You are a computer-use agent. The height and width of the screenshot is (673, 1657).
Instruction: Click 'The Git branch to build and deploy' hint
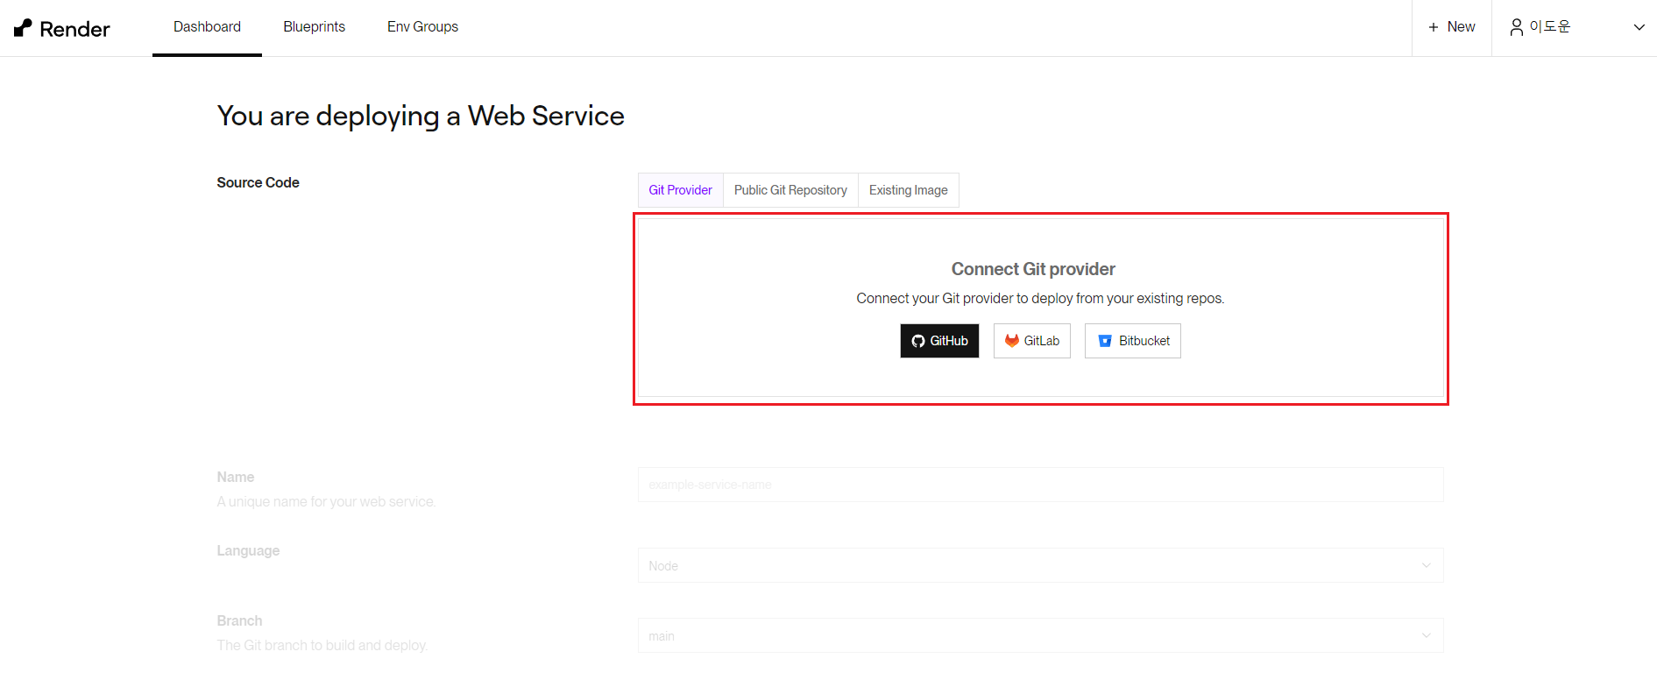click(322, 646)
